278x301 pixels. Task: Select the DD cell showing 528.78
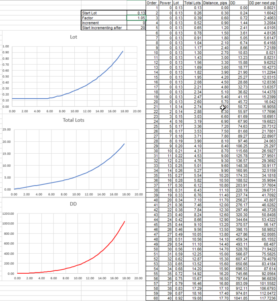coord(239,249)
